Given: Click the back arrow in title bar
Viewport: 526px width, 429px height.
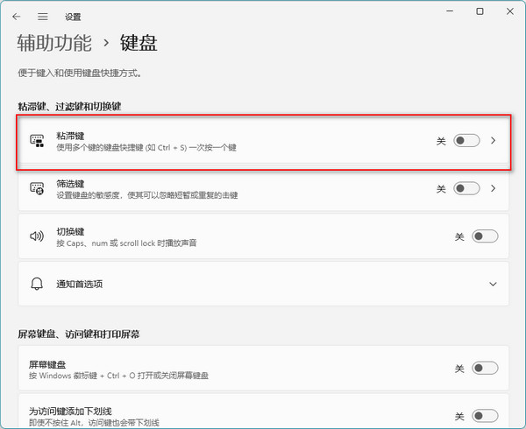Looking at the screenshot, I should point(17,16).
